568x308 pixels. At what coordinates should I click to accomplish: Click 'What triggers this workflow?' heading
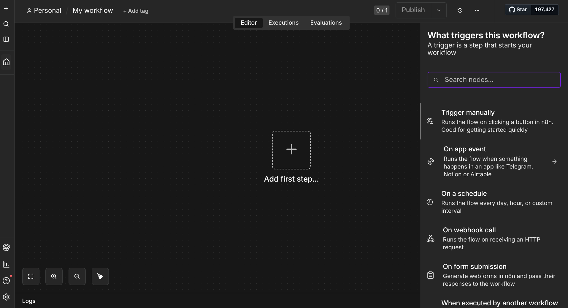point(486,35)
